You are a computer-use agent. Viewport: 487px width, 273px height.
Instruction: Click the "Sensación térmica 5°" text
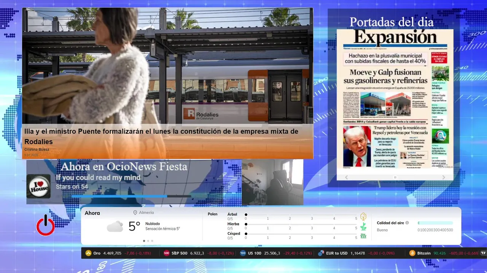coord(162,229)
